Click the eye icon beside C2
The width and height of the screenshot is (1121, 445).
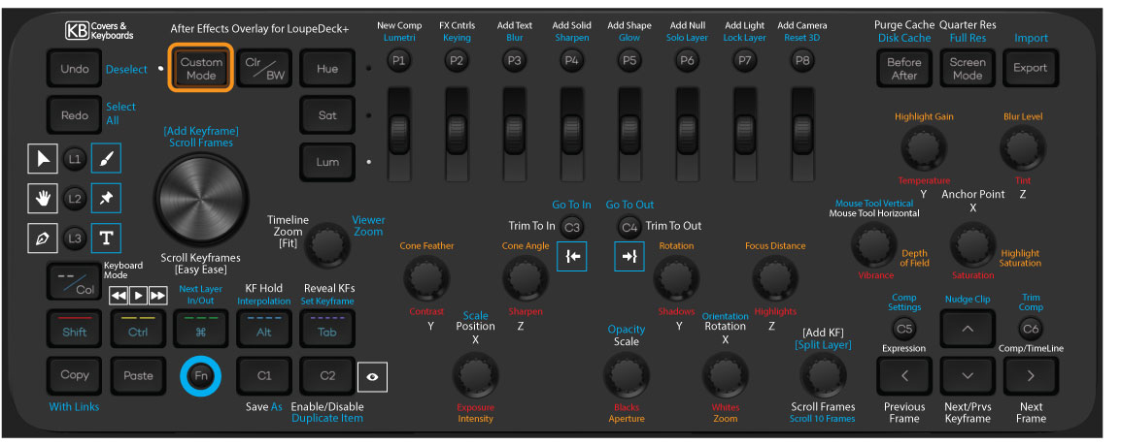pos(372,377)
